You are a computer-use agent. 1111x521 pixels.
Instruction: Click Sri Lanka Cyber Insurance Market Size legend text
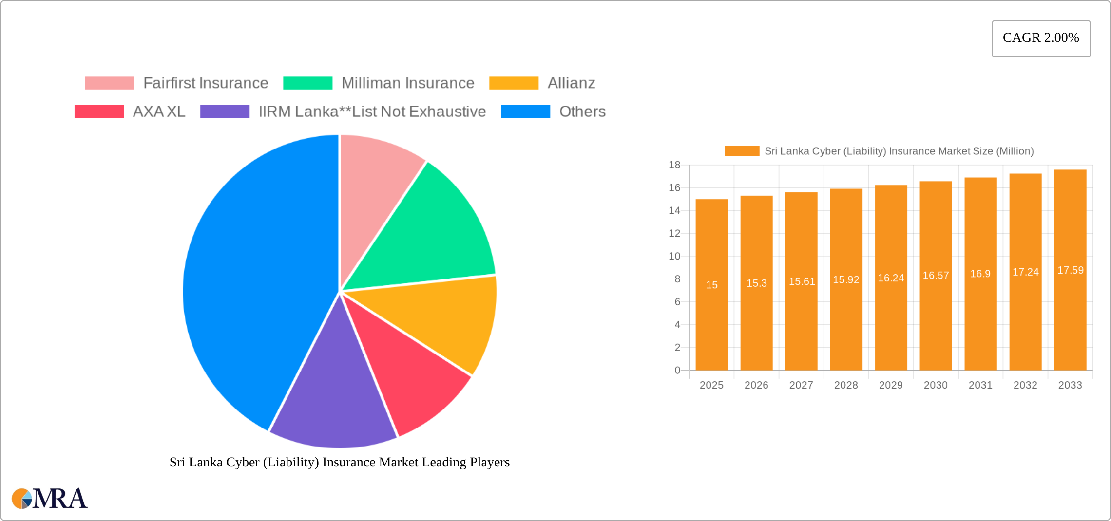click(x=899, y=151)
